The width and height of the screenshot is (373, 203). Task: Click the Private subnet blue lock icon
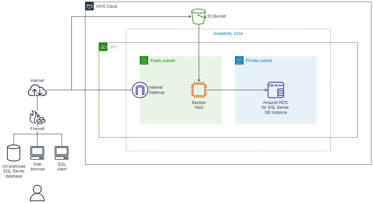239,60
